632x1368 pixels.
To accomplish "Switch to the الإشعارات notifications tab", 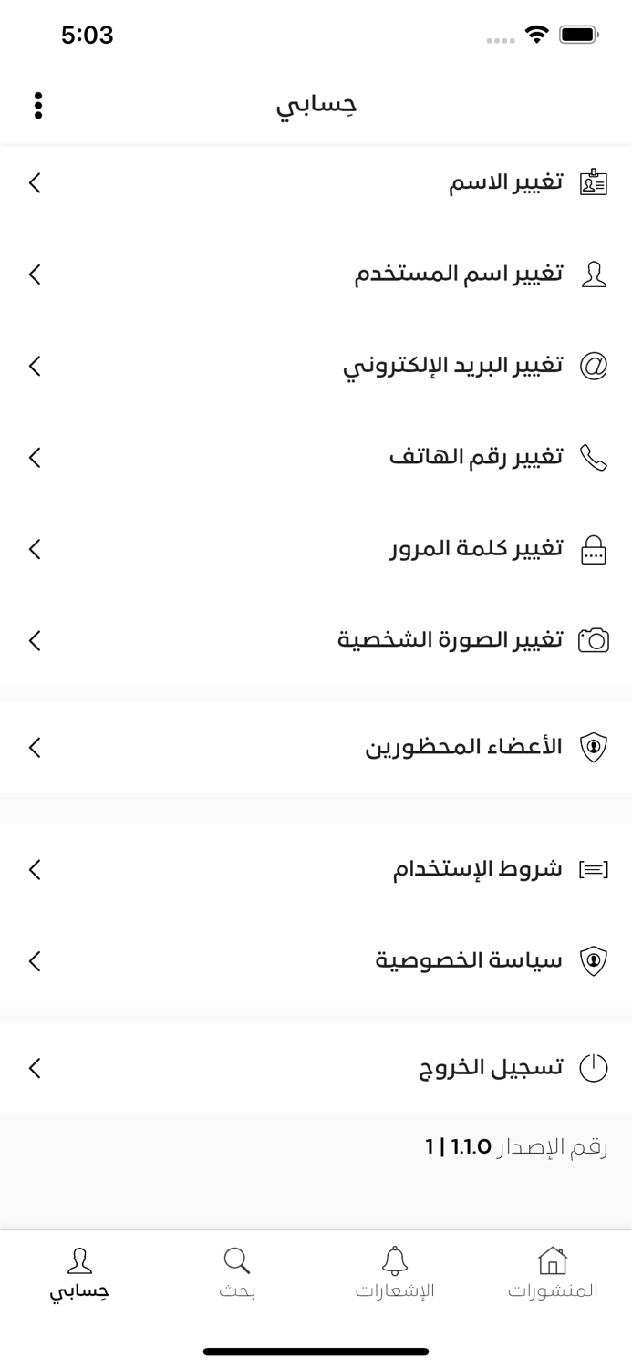I will [395, 1273].
